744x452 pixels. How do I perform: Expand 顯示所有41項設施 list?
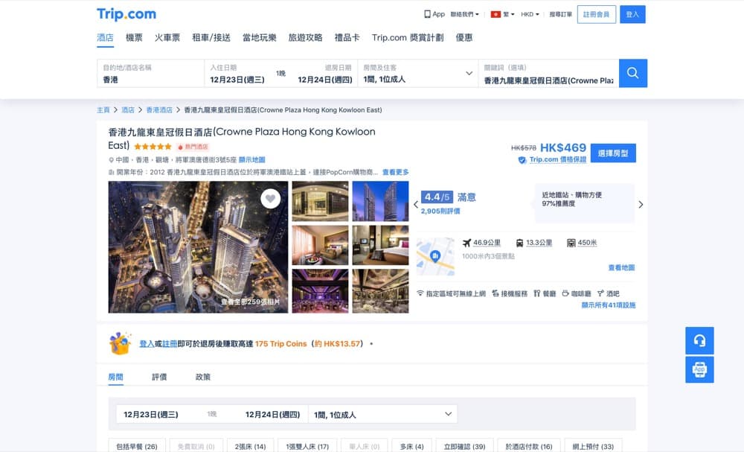point(609,305)
